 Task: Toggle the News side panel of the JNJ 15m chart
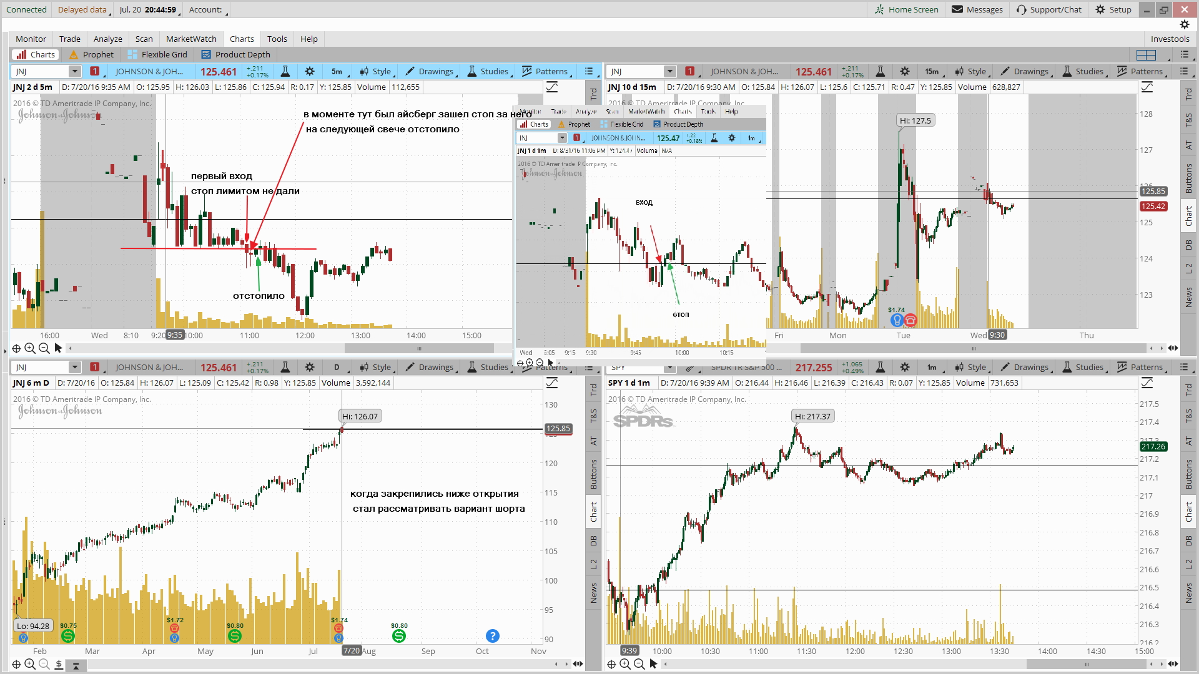[x=1188, y=297]
